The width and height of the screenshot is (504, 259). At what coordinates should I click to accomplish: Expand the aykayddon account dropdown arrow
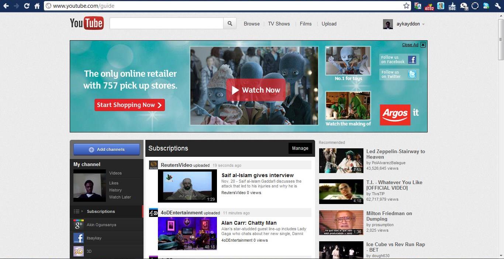tap(423, 24)
